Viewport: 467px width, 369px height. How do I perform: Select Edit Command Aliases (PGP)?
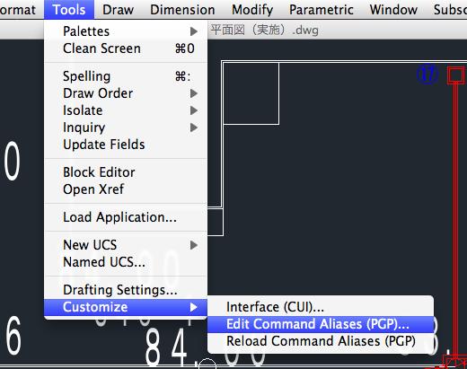click(x=321, y=324)
